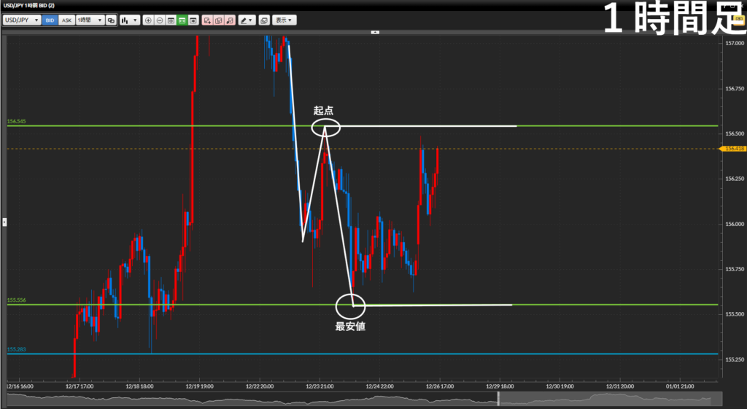Click the left sidebar expand arrow
The image size is (747, 409).
pyautogui.click(x=4, y=220)
